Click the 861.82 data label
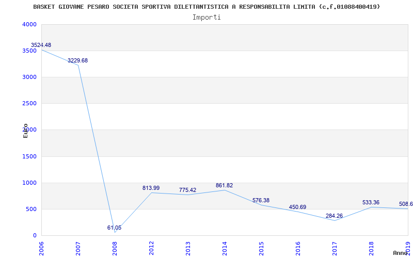The image size is (413, 258). pyautogui.click(x=224, y=185)
